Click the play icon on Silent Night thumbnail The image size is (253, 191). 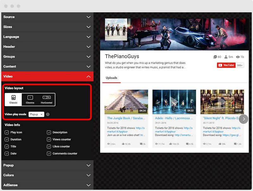222,101
